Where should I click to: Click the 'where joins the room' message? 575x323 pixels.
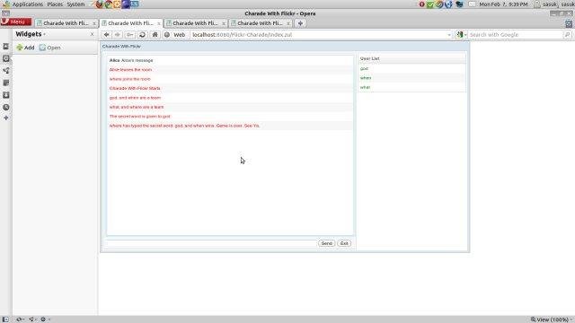129,79
